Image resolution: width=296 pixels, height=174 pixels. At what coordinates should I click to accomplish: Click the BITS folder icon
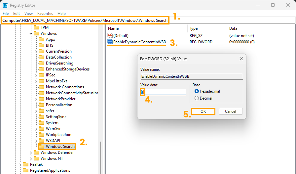(42, 45)
